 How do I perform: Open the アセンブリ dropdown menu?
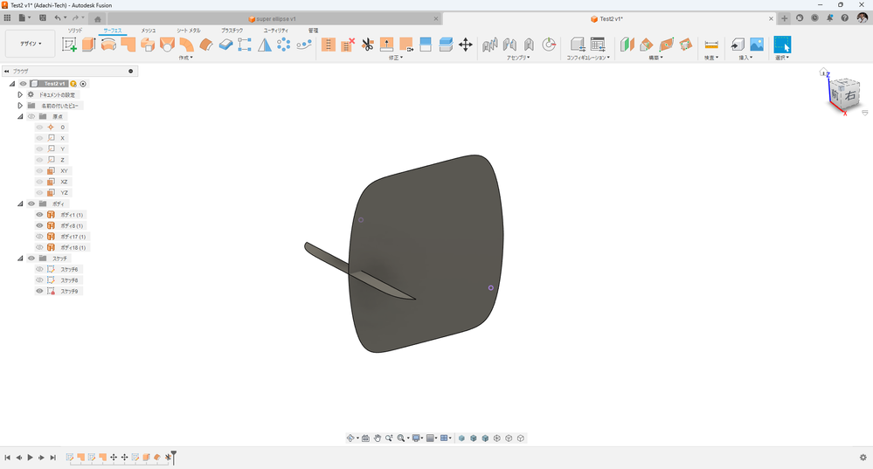(x=518, y=58)
